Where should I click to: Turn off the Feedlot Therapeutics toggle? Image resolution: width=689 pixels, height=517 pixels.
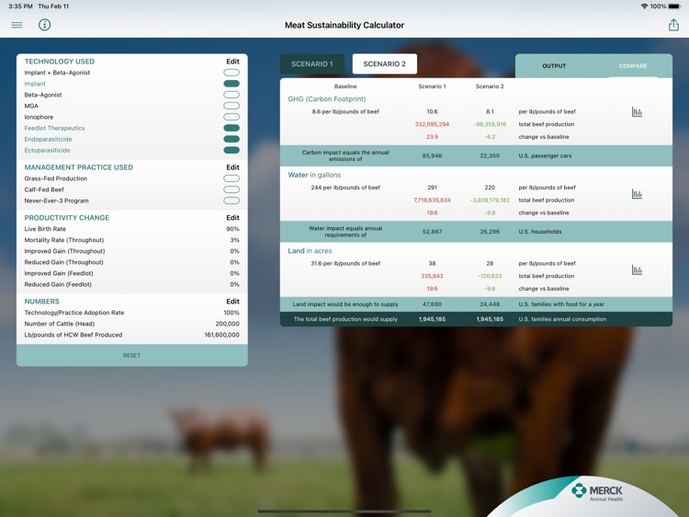click(x=232, y=128)
